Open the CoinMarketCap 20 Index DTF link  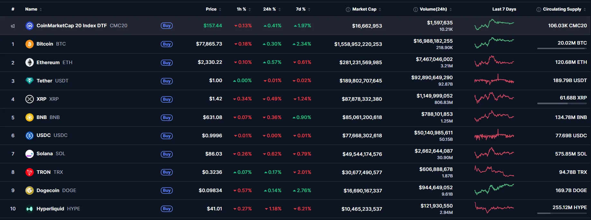pos(72,26)
